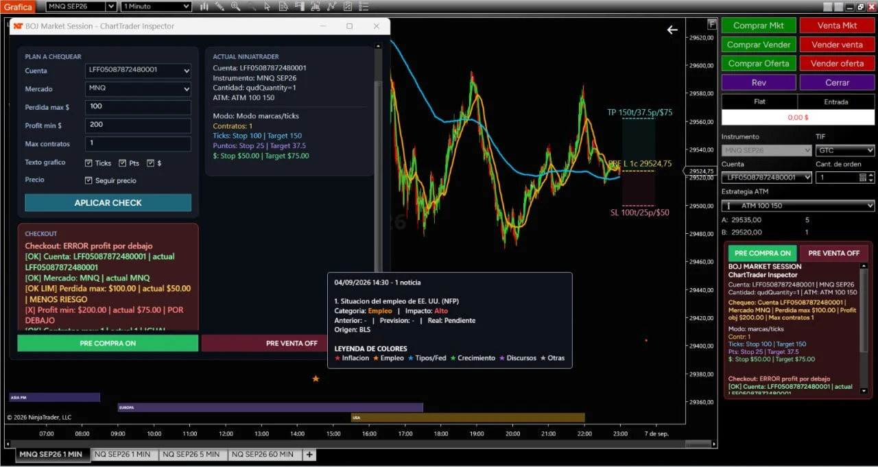Click the F button on price axis
878x467 pixels.
tap(712, 24)
